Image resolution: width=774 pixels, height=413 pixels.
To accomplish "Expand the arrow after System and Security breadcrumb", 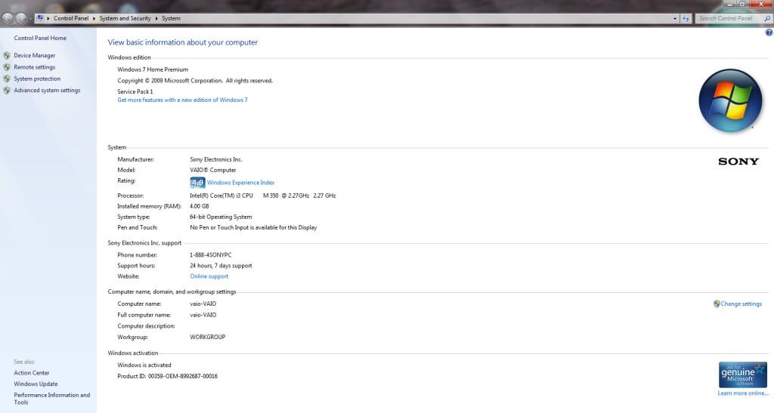I will 156,18.
